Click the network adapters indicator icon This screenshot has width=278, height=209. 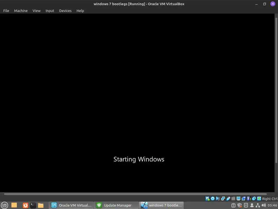click(x=223, y=198)
